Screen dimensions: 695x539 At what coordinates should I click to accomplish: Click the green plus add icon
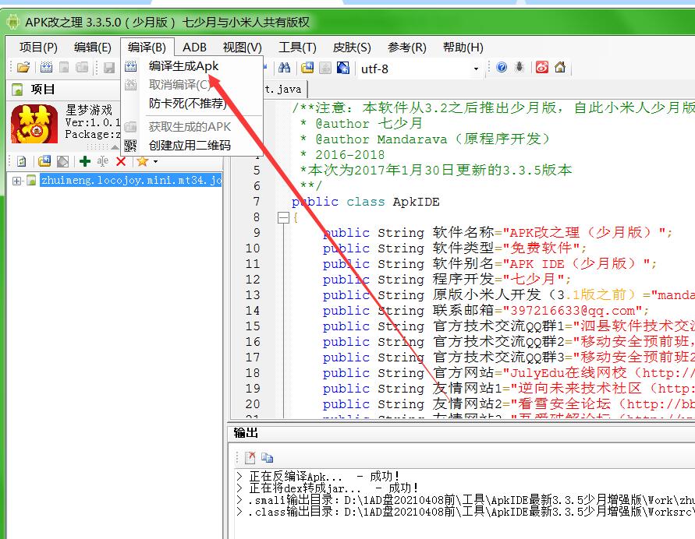[85, 161]
